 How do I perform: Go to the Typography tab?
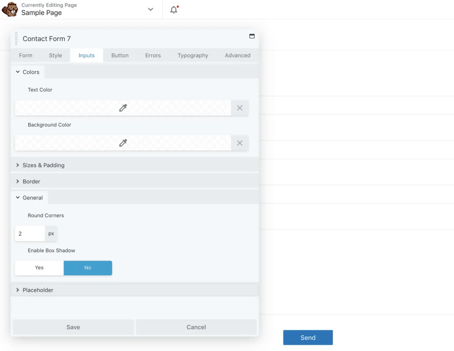tap(193, 55)
